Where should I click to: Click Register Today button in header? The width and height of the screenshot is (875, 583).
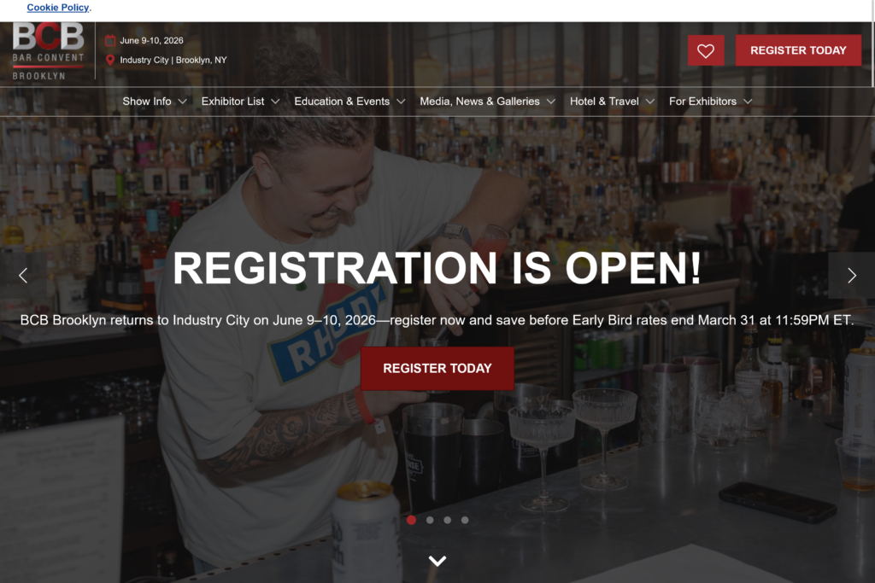coord(798,50)
